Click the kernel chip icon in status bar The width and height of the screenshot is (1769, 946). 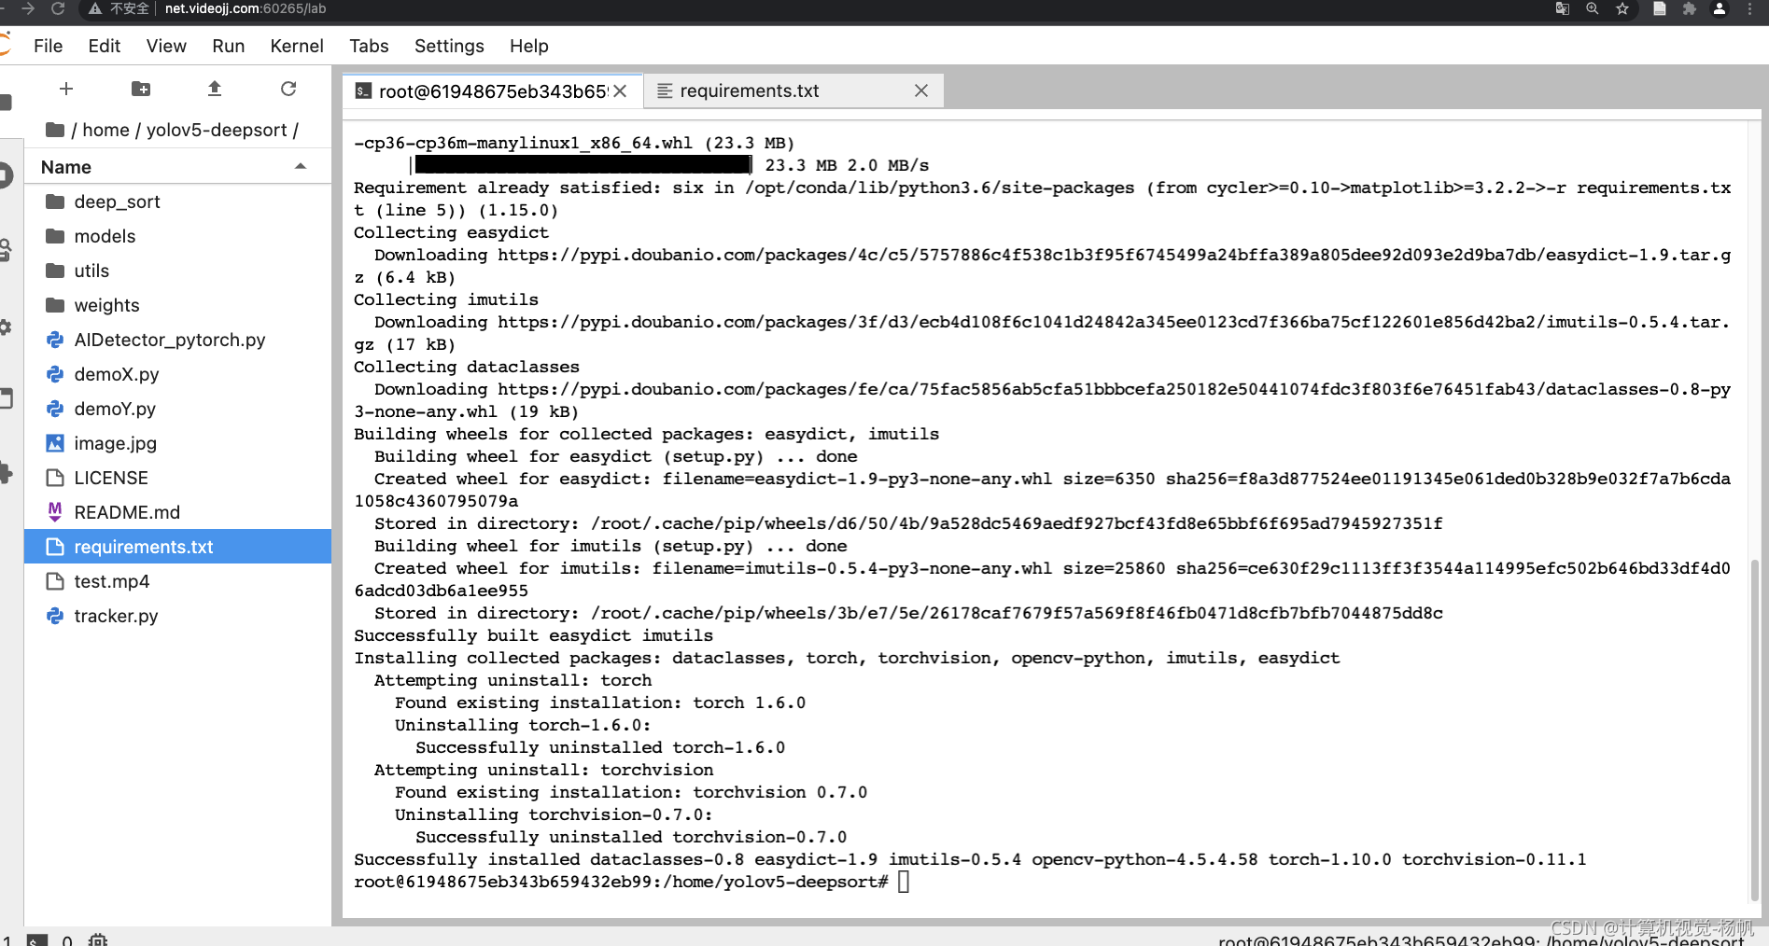[x=98, y=939]
